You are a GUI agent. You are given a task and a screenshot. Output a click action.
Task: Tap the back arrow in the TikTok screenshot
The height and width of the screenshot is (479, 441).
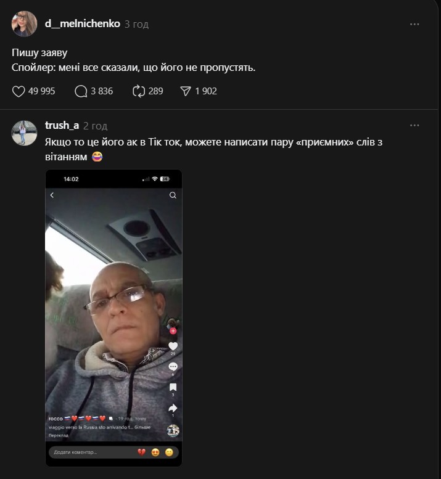[52, 195]
